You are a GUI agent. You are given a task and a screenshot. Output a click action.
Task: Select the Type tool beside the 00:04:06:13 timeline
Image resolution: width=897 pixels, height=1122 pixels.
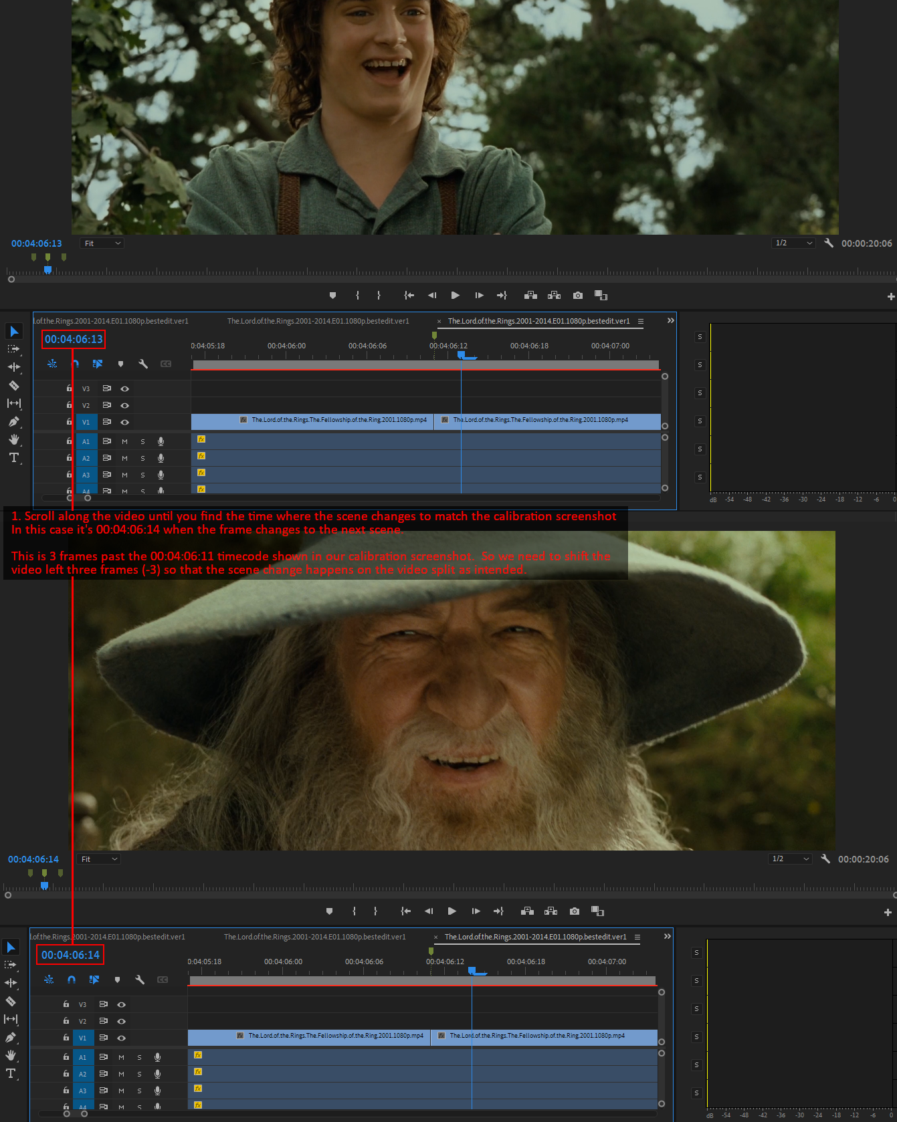(14, 457)
